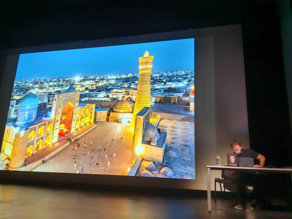
Task: Click the presenter's sneaker on the floor
Action: pos(239,206)
